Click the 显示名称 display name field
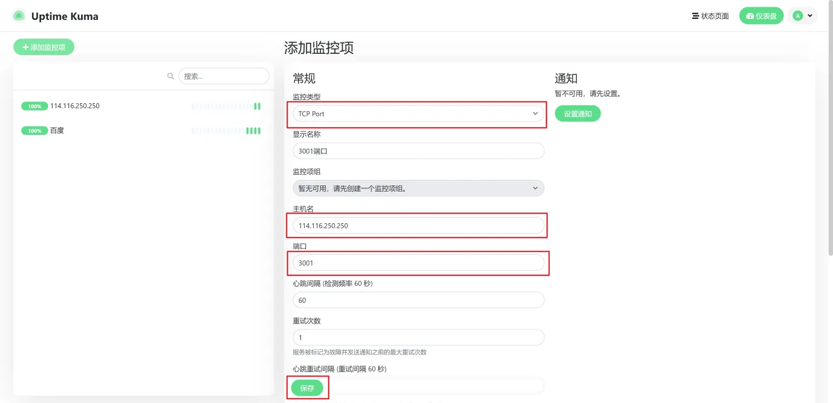833x403 pixels. click(418, 151)
